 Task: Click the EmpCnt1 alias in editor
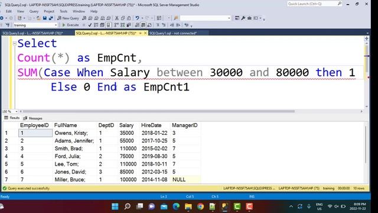click(x=167, y=87)
